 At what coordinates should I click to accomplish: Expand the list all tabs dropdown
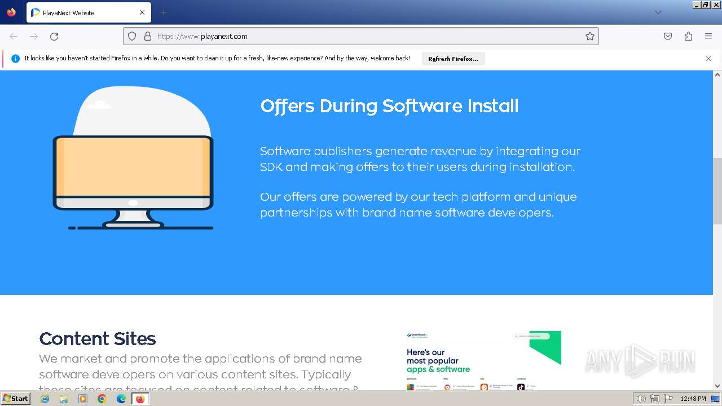(x=658, y=12)
